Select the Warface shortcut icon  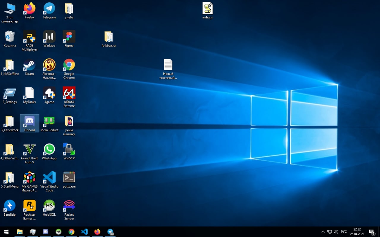click(49, 39)
